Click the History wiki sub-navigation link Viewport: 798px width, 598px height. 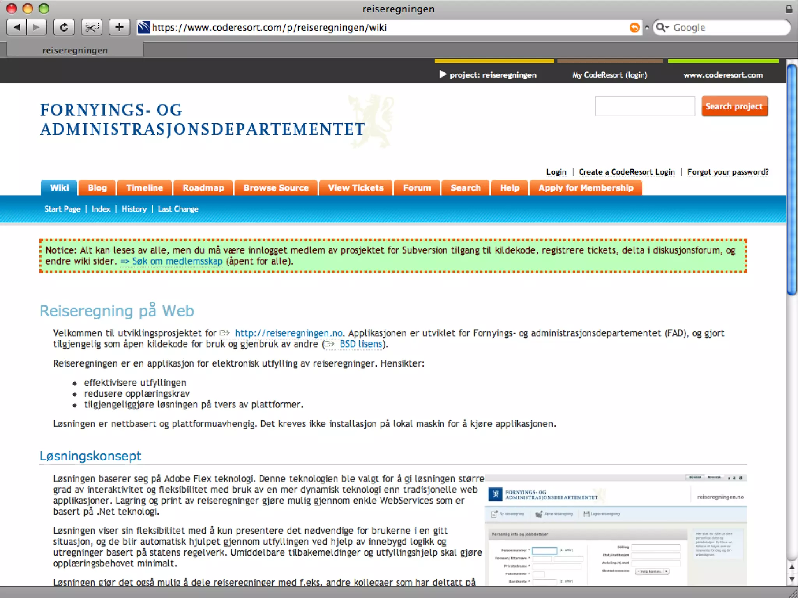pos(134,209)
